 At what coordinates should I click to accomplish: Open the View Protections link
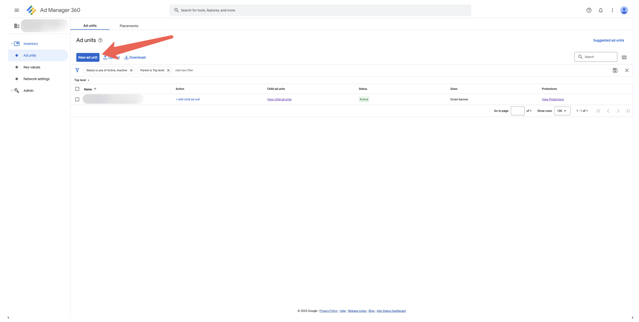(552, 99)
